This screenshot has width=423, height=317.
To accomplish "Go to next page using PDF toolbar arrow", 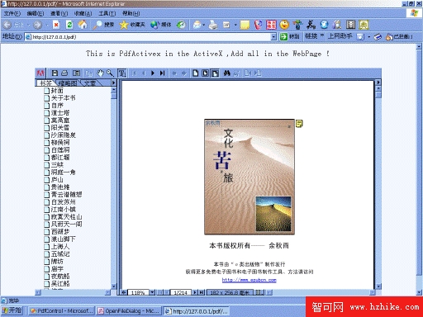I will point(153,73).
